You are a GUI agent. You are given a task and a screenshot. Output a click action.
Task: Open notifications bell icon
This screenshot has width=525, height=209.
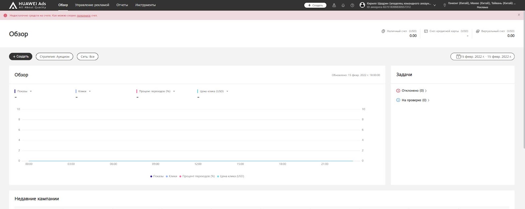coord(343,5)
